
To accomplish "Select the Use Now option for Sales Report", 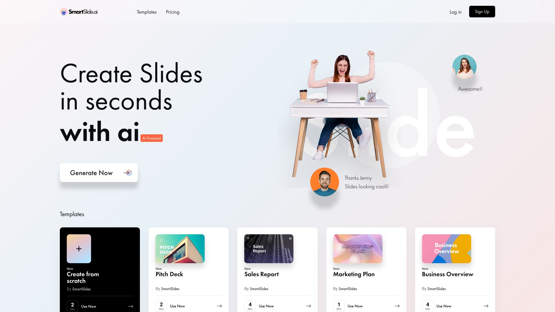I will [x=266, y=306].
